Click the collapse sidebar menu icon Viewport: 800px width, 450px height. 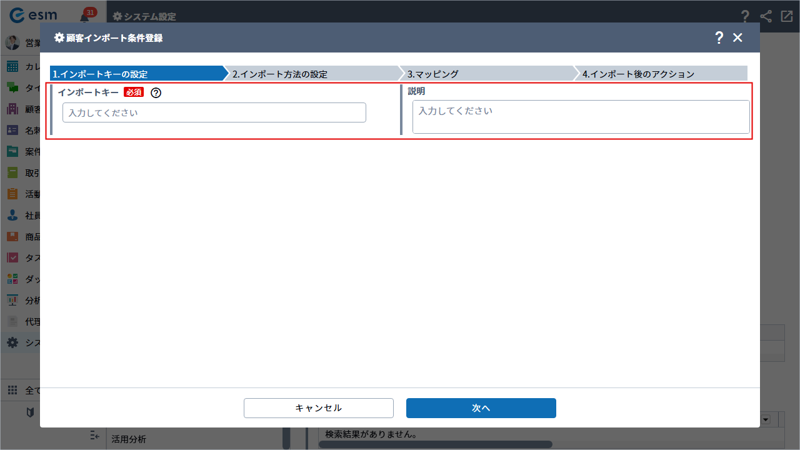[94, 435]
